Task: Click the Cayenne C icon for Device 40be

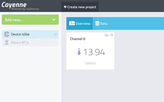Action: point(7,34)
